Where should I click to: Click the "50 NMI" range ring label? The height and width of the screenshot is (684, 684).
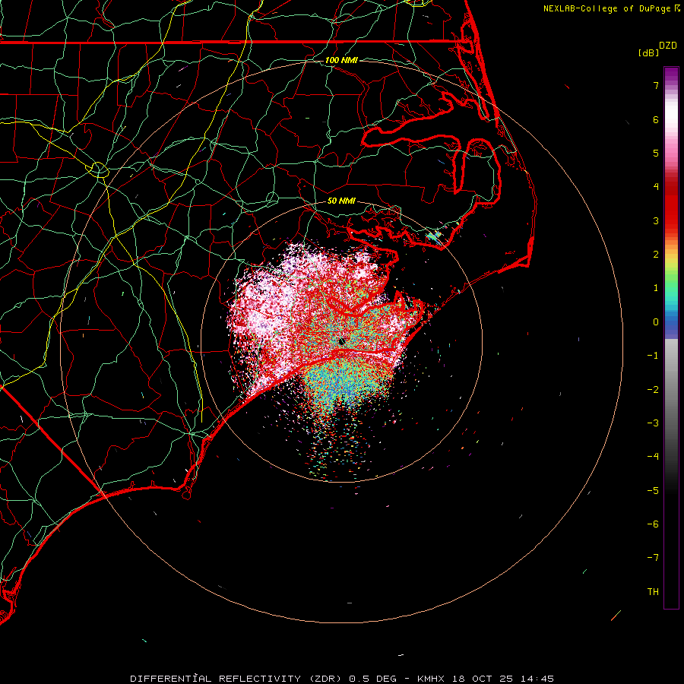(x=341, y=201)
